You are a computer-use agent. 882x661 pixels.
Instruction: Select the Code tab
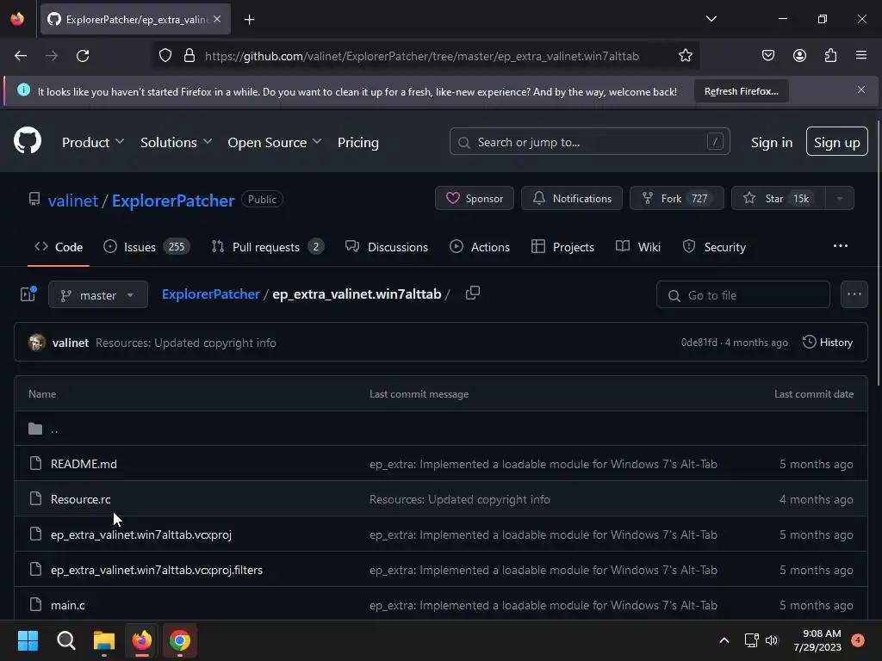click(59, 247)
